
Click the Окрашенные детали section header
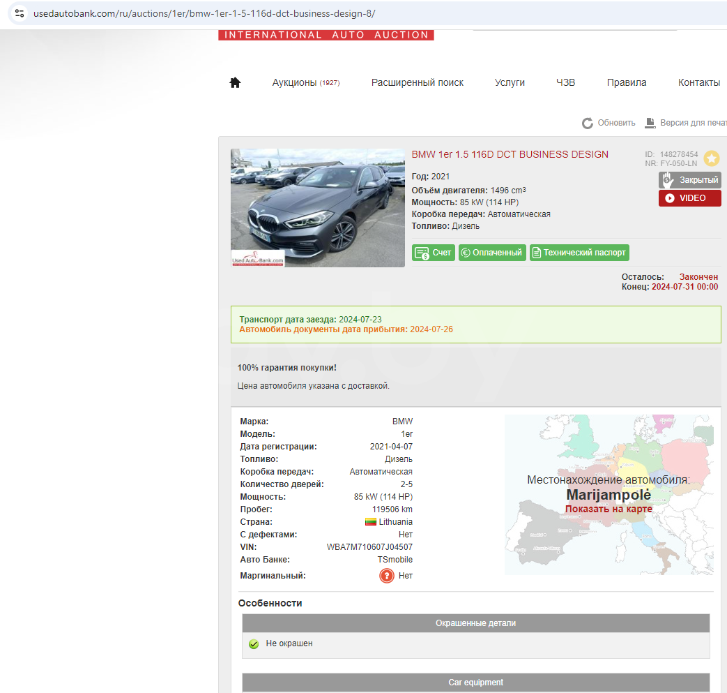pyautogui.click(x=475, y=623)
